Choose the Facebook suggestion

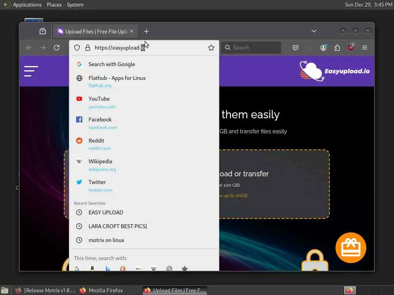pyautogui.click(x=144, y=123)
